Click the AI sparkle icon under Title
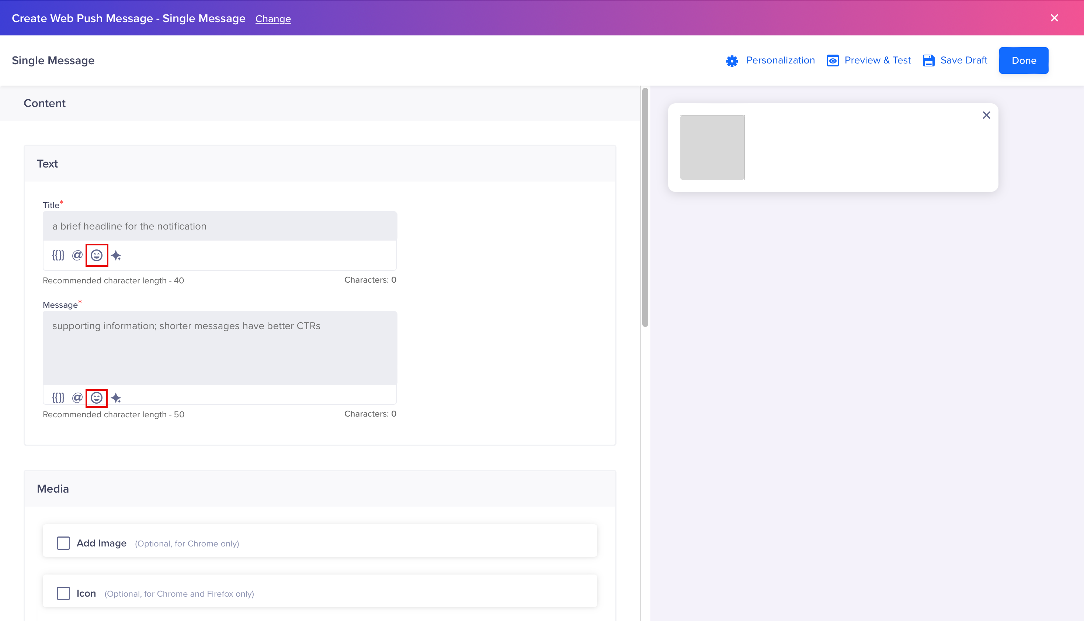Viewport: 1084px width, 621px height. [116, 255]
